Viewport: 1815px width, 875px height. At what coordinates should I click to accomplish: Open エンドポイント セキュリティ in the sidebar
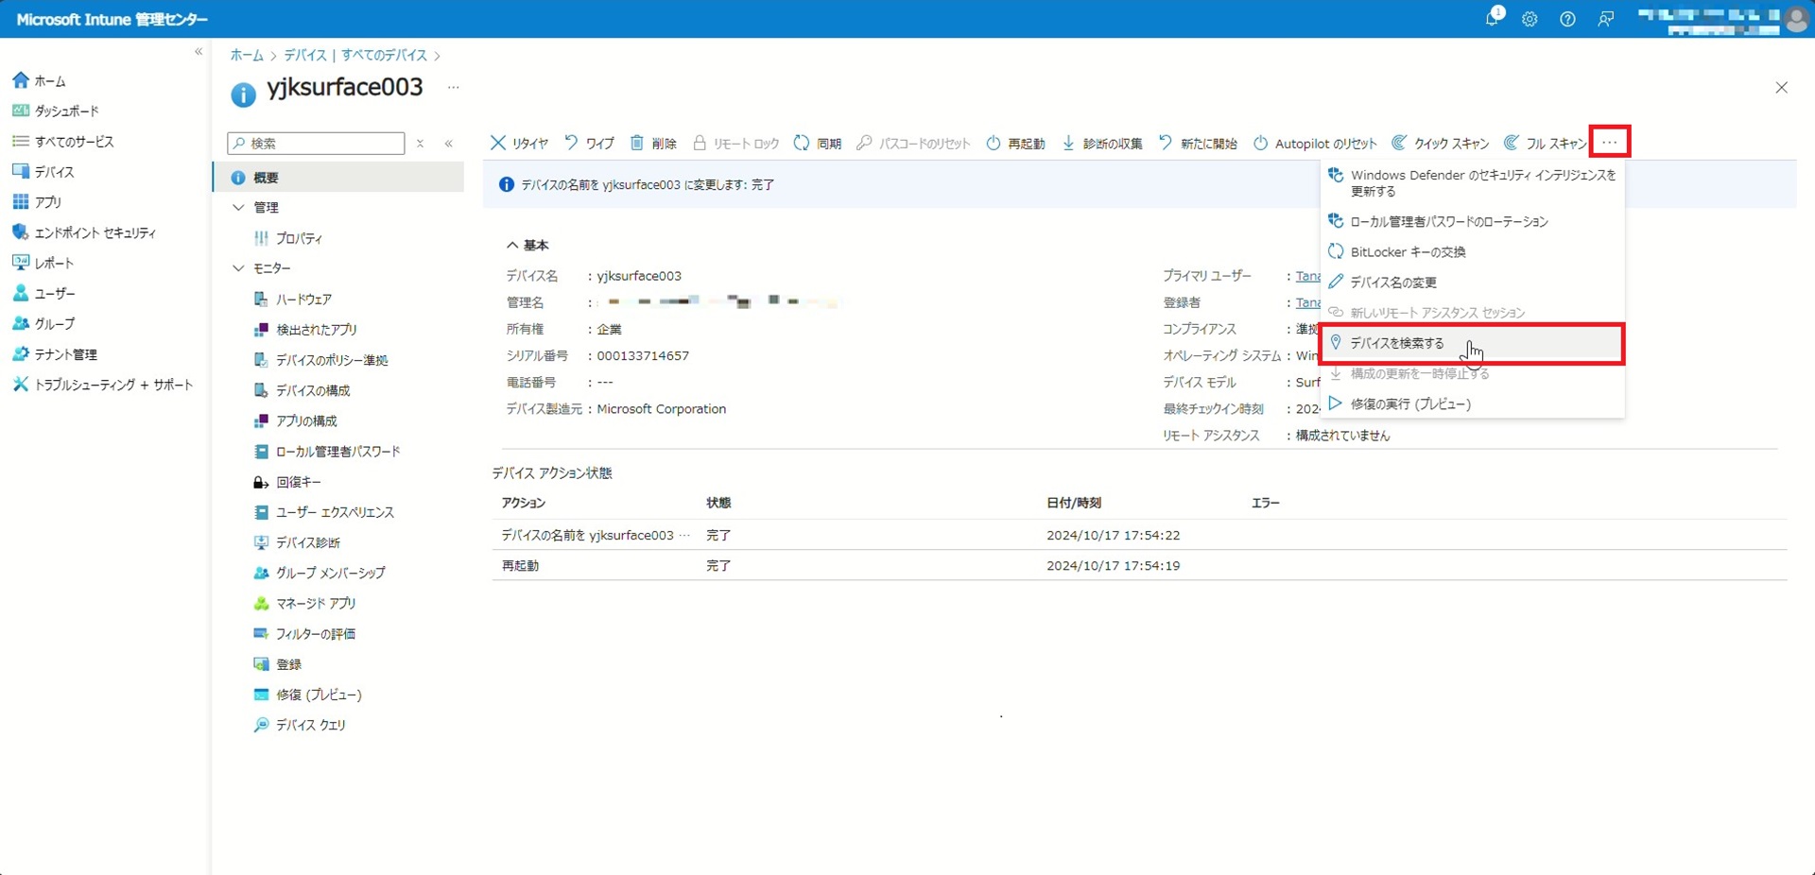coord(84,232)
